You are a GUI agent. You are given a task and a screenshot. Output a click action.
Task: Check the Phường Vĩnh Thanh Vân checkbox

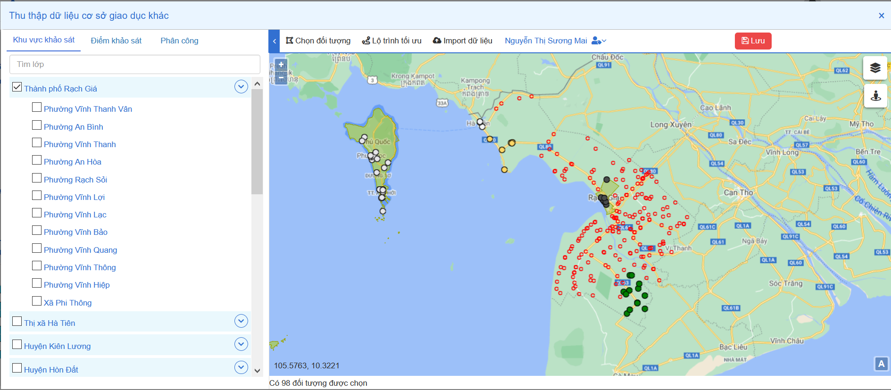point(37,108)
